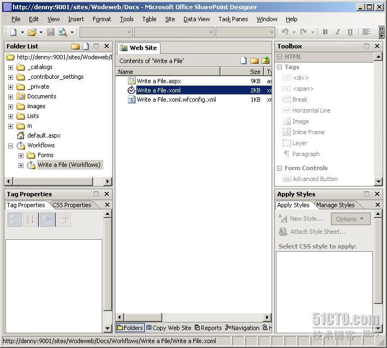Click the Write a File.xoml workflow icon

click(x=131, y=90)
